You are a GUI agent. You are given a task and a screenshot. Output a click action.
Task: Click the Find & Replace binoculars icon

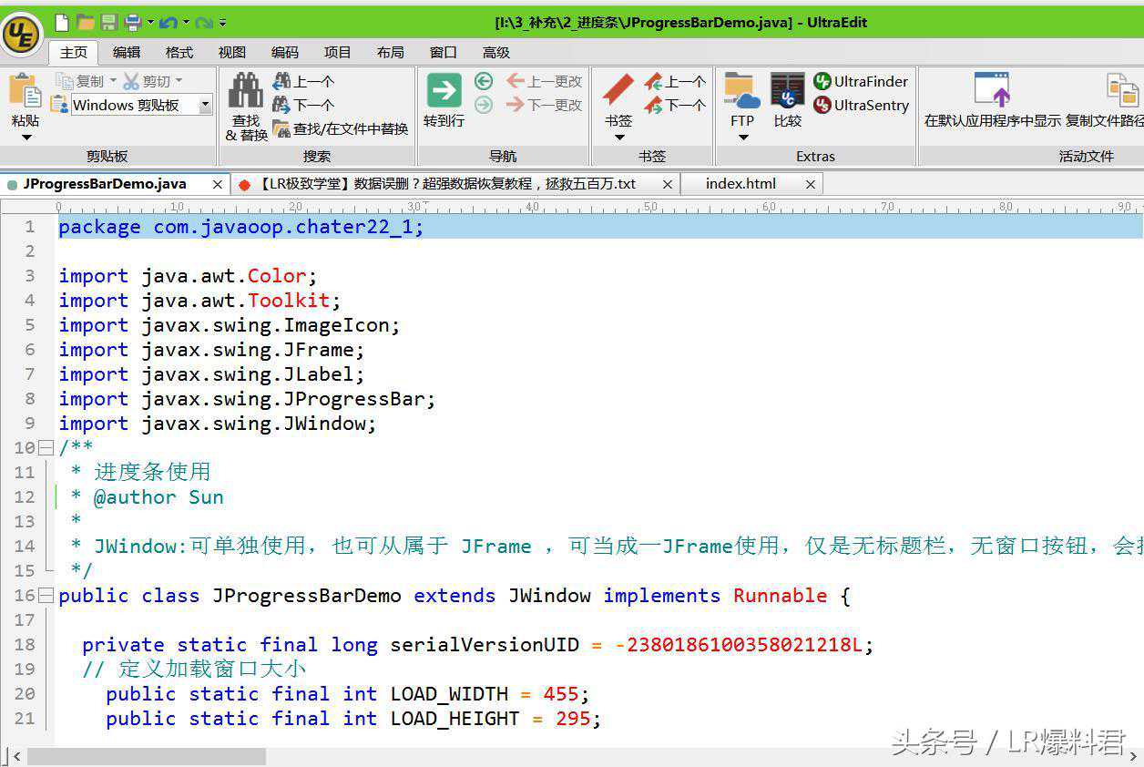[246, 91]
